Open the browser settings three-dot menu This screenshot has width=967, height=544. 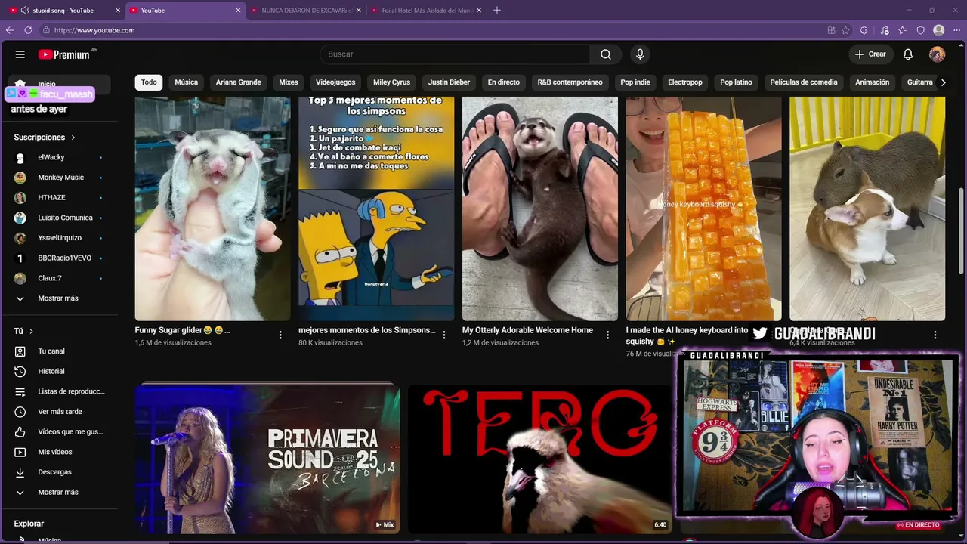pos(957,30)
